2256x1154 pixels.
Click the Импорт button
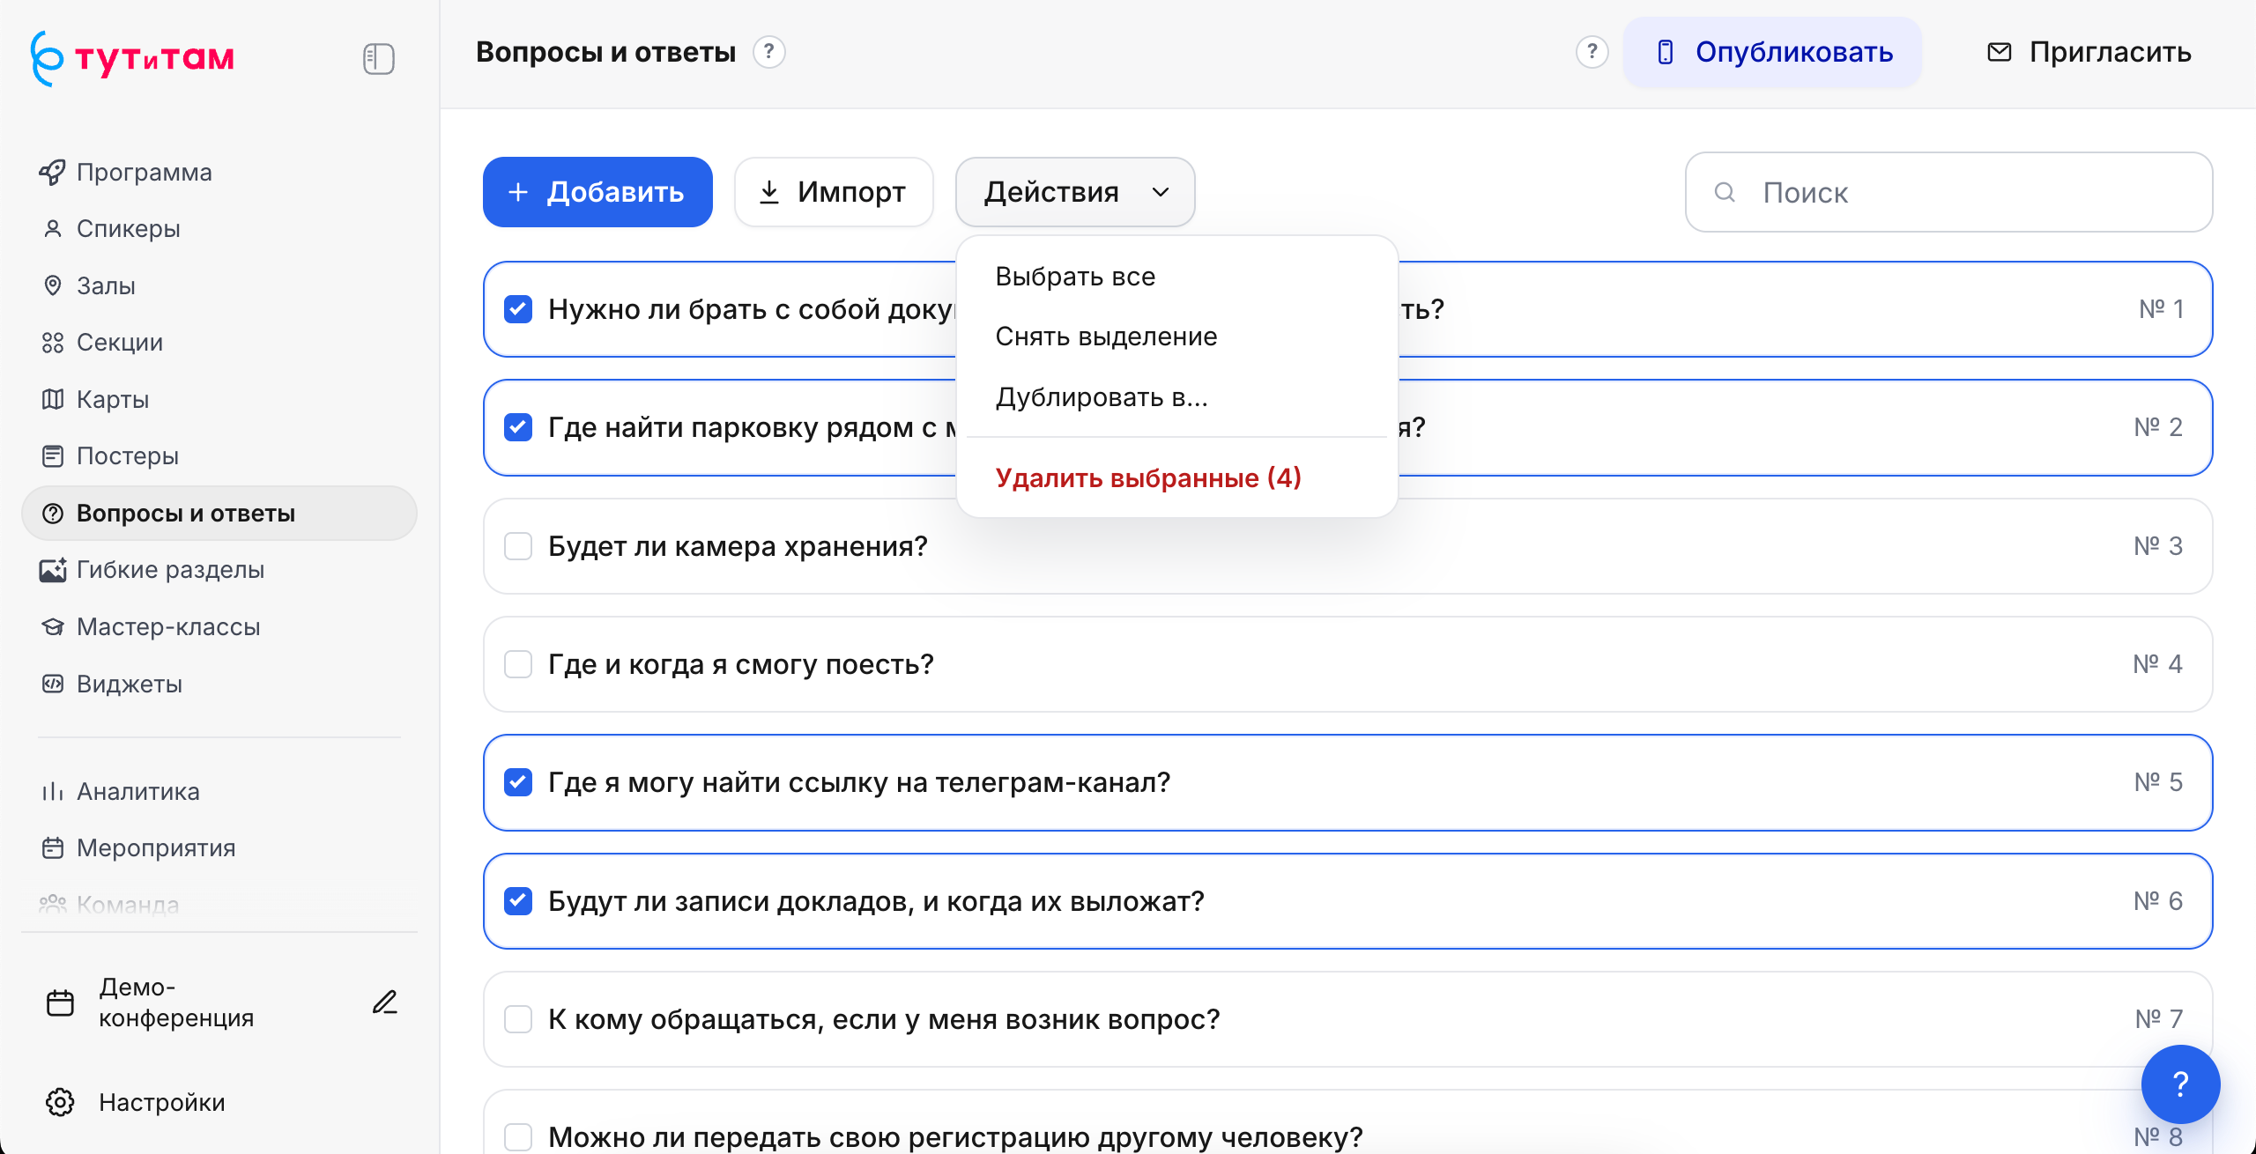pos(834,192)
